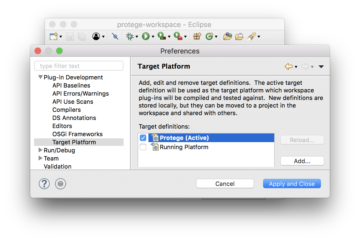Select Validation preference page
Viewport: 360px width, 241px height.
57,166
